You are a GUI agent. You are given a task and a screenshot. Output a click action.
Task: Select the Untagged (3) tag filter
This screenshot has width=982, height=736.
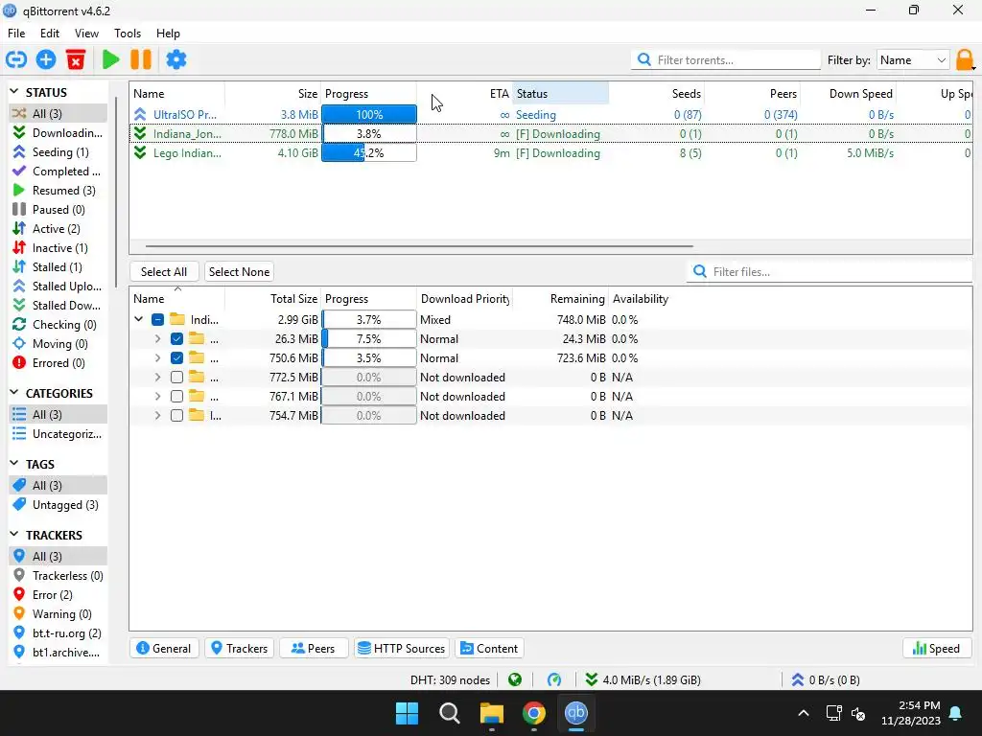click(x=58, y=505)
